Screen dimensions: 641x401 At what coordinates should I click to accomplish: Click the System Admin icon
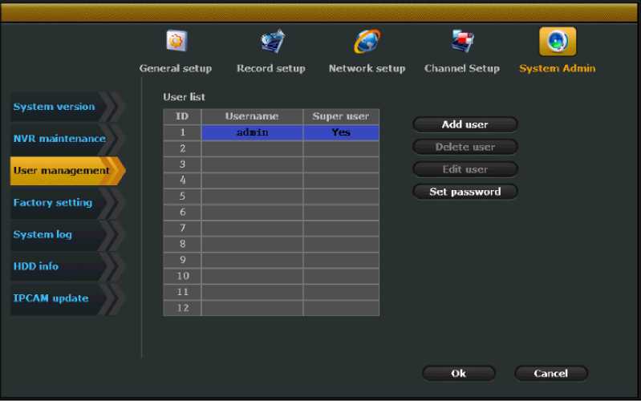pyautogui.click(x=557, y=41)
